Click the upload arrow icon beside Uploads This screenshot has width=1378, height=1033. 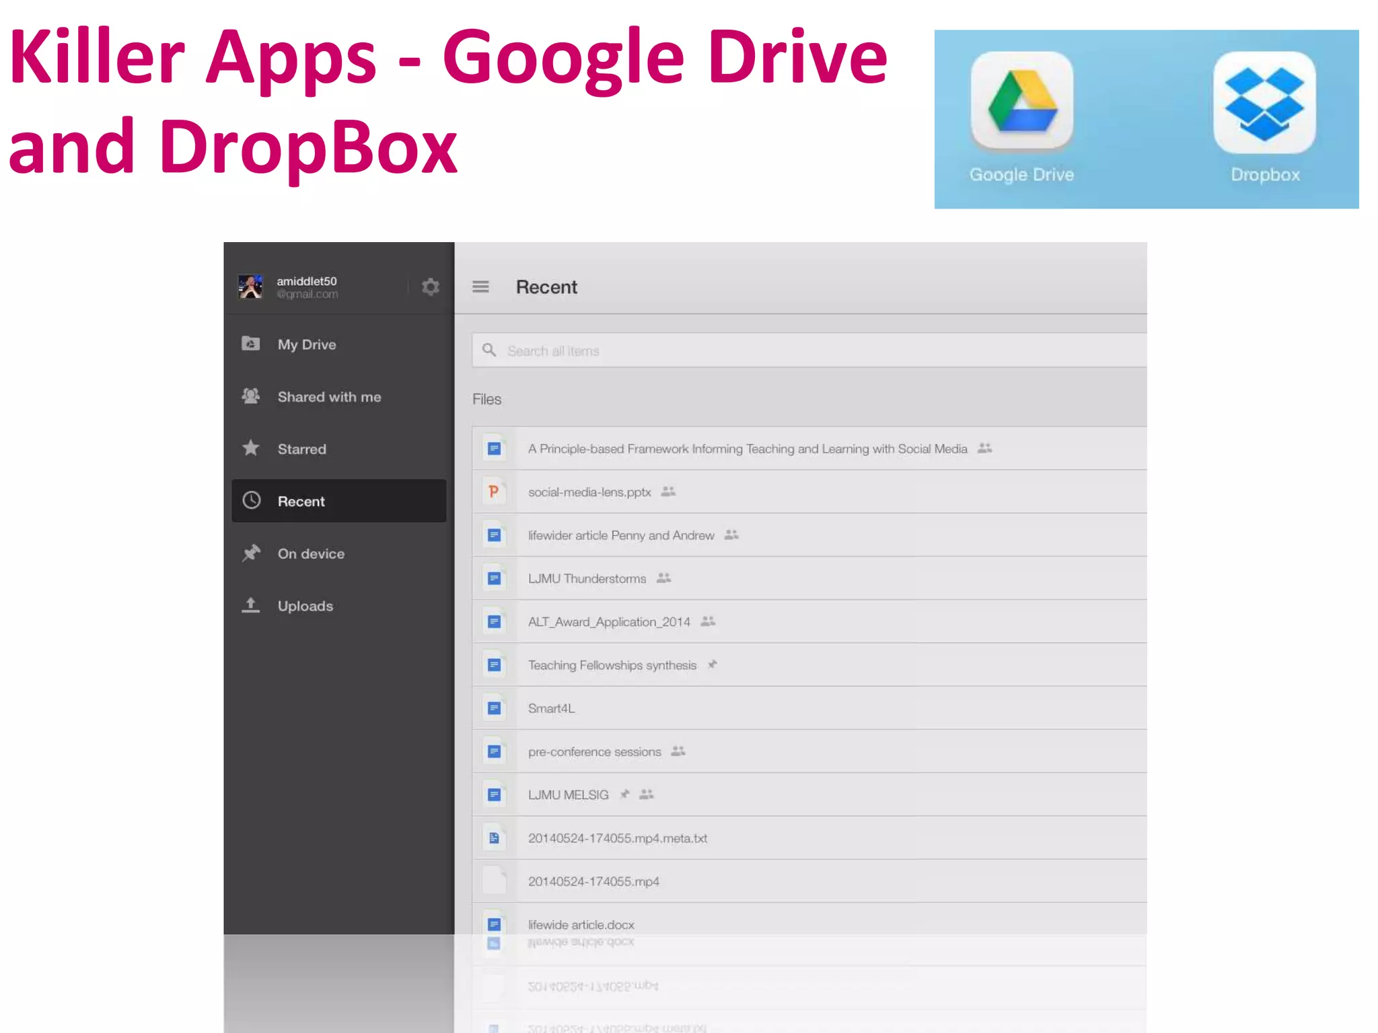[x=250, y=605]
